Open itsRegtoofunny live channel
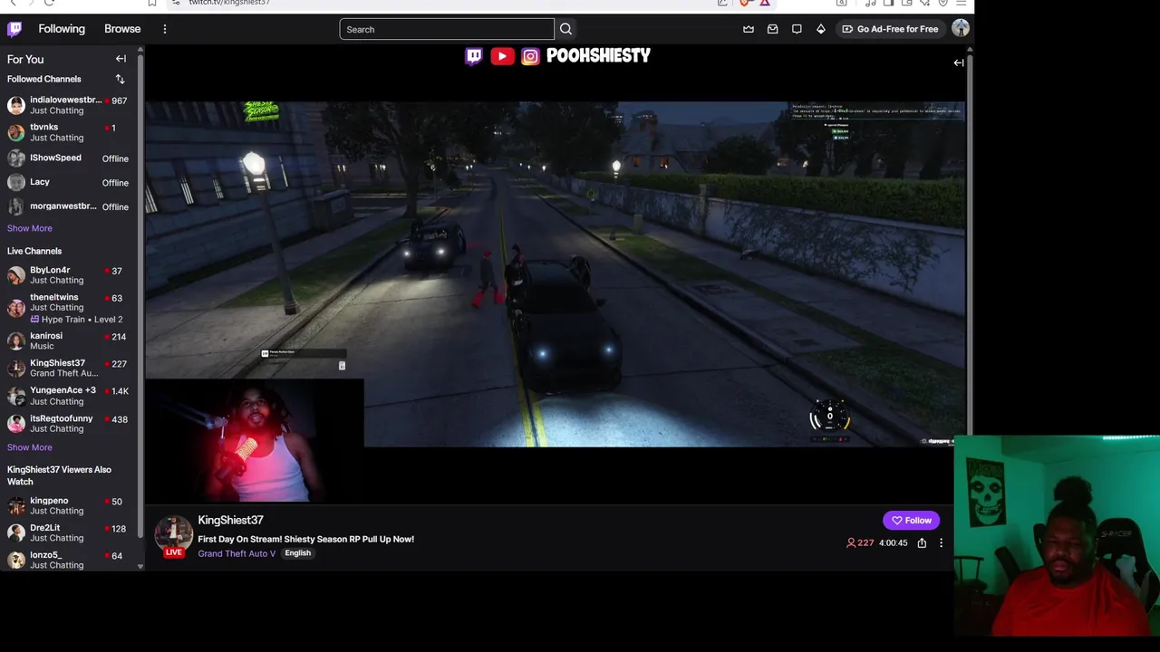Image resolution: width=1160 pixels, height=652 pixels. click(x=69, y=423)
